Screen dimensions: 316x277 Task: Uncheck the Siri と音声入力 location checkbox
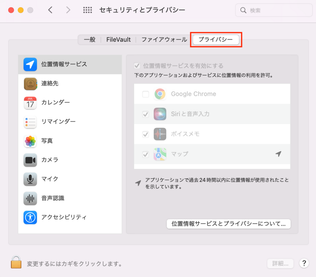click(x=145, y=114)
